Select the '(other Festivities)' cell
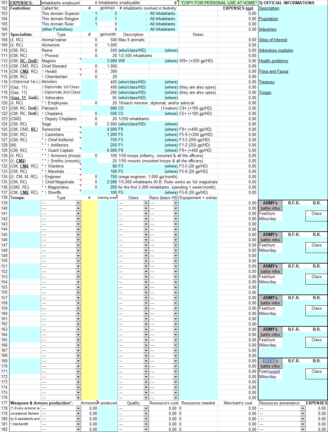The height and width of the screenshot is (432, 328). [x=61, y=29]
